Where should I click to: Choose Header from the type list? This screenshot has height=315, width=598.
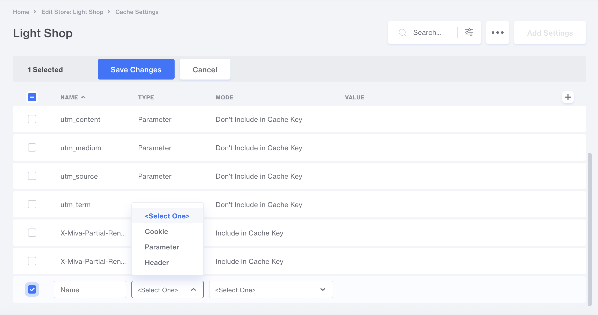167,262
